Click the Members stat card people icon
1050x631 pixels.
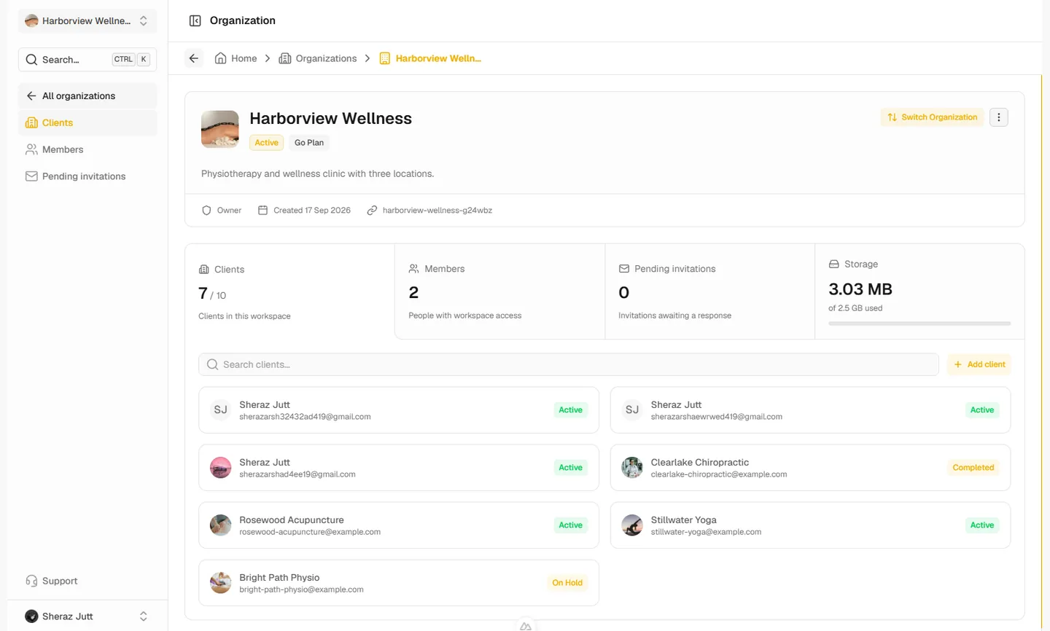(x=413, y=269)
